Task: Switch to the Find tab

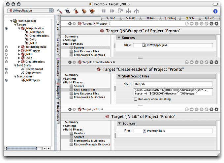Action: click(x=111, y=18)
